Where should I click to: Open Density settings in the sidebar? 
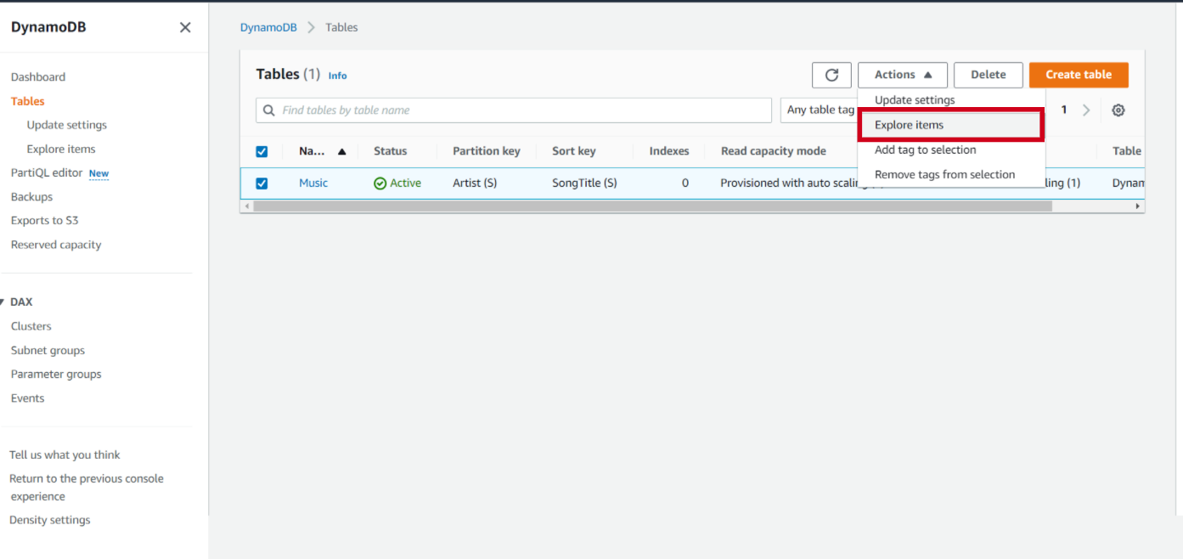click(x=50, y=520)
